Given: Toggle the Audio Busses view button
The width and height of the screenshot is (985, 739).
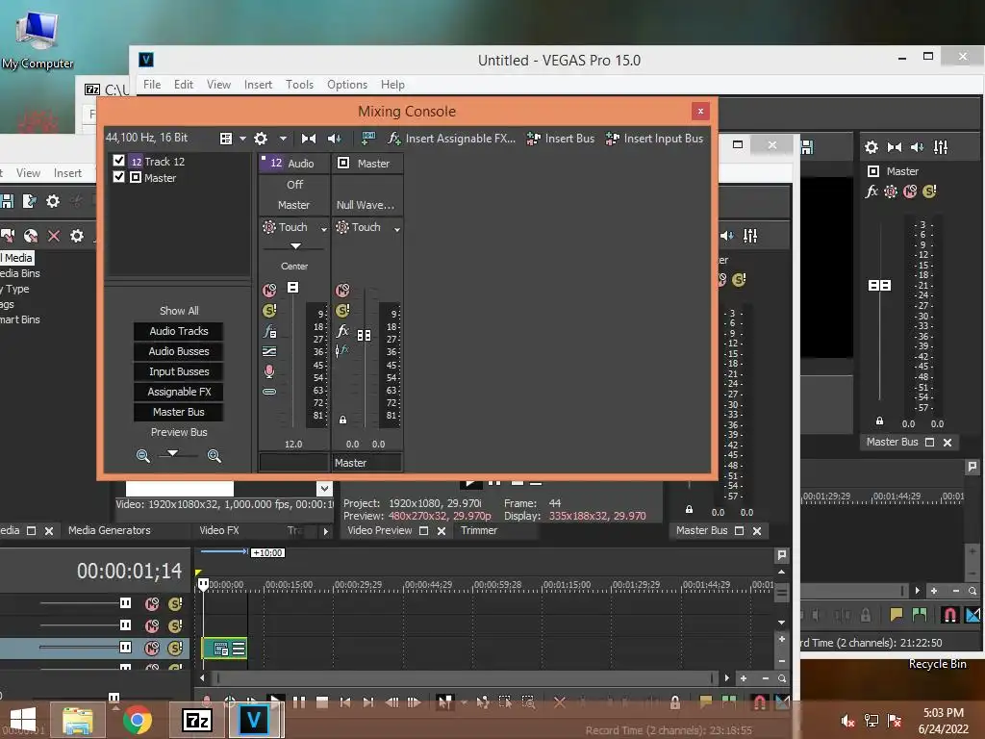Looking at the screenshot, I should click(x=178, y=351).
